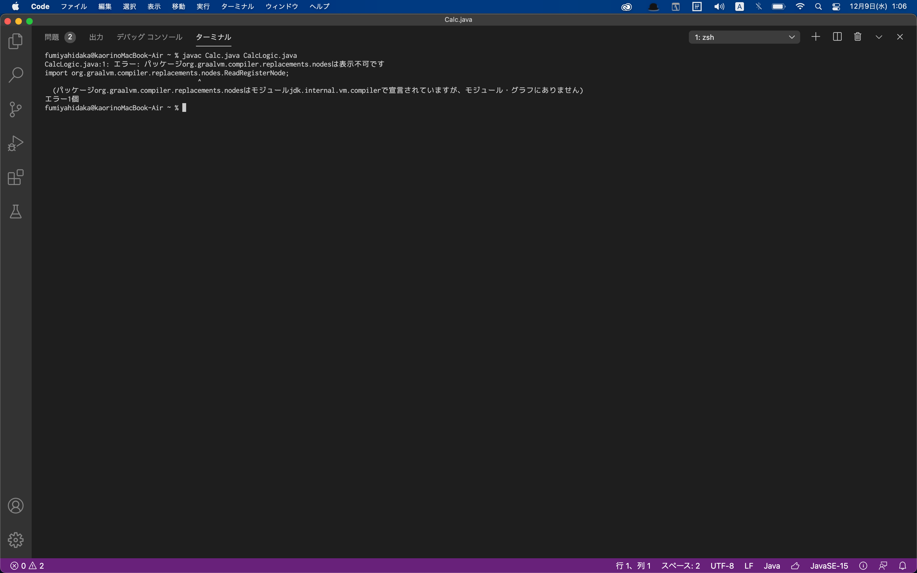Open the Explorer view in activity bar
The height and width of the screenshot is (573, 917).
point(16,41)
